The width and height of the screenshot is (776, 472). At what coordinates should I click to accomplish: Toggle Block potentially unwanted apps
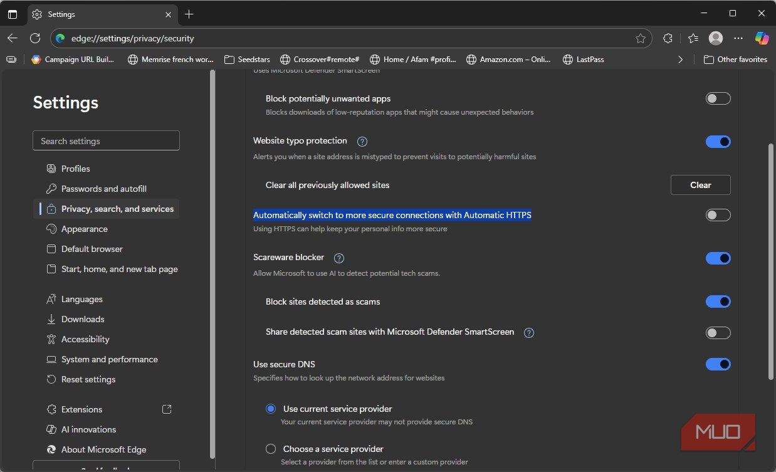(718, 98)
